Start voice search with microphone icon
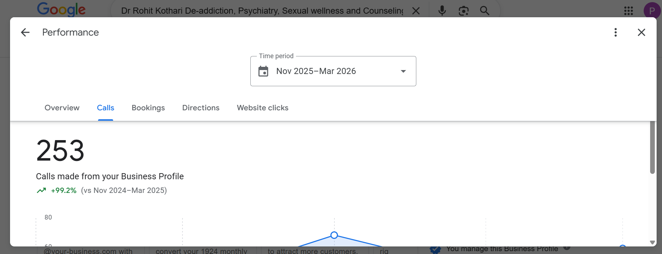Viewport: 662px width, 254px height. coord(442,11)
